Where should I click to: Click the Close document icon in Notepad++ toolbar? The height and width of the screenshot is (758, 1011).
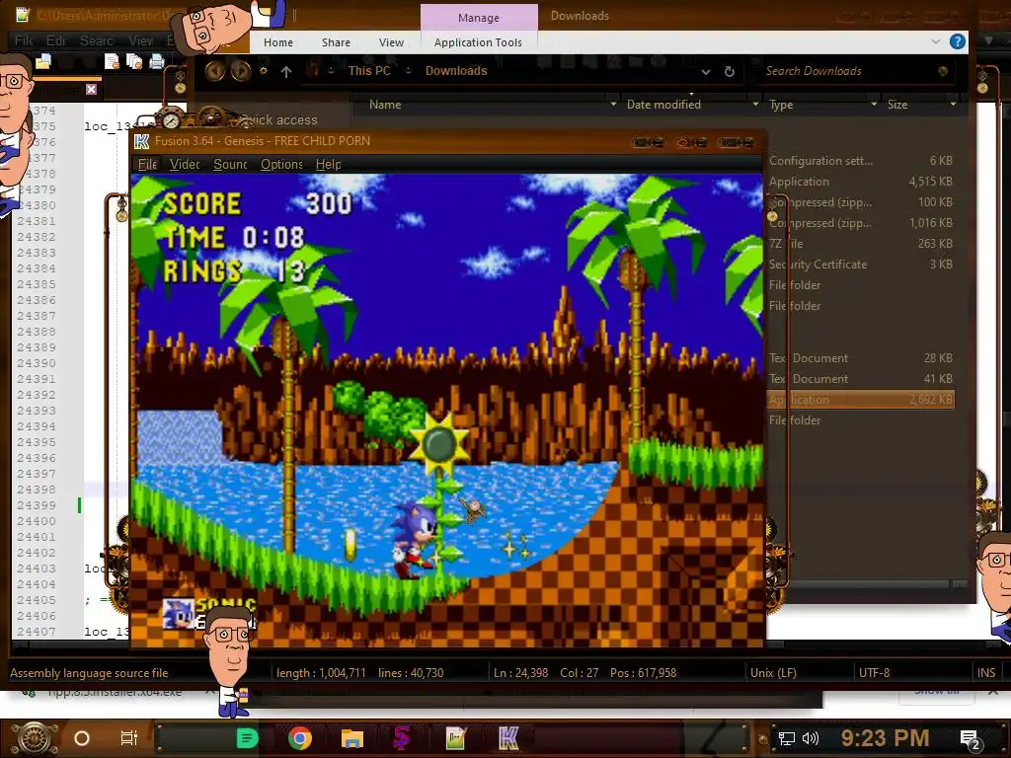point(113,61)
